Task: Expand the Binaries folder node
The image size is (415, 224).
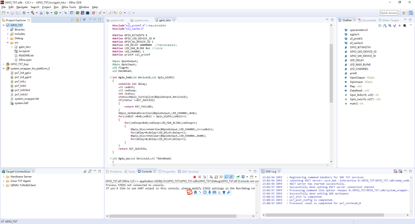Action: 8,30
